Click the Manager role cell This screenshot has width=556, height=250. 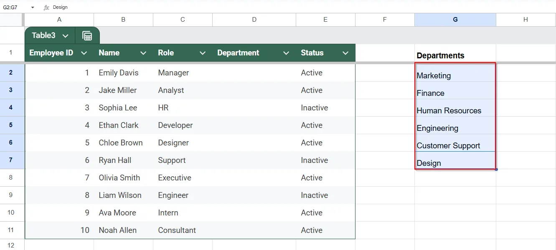183,72
